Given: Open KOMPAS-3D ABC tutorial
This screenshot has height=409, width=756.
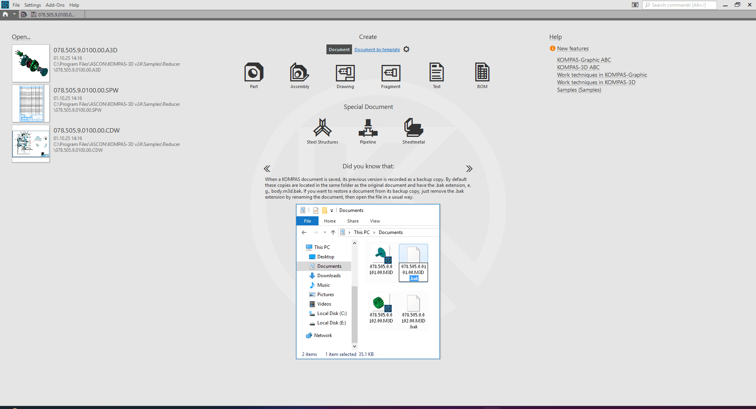Looking at the screenshot, I should point(578,67).
